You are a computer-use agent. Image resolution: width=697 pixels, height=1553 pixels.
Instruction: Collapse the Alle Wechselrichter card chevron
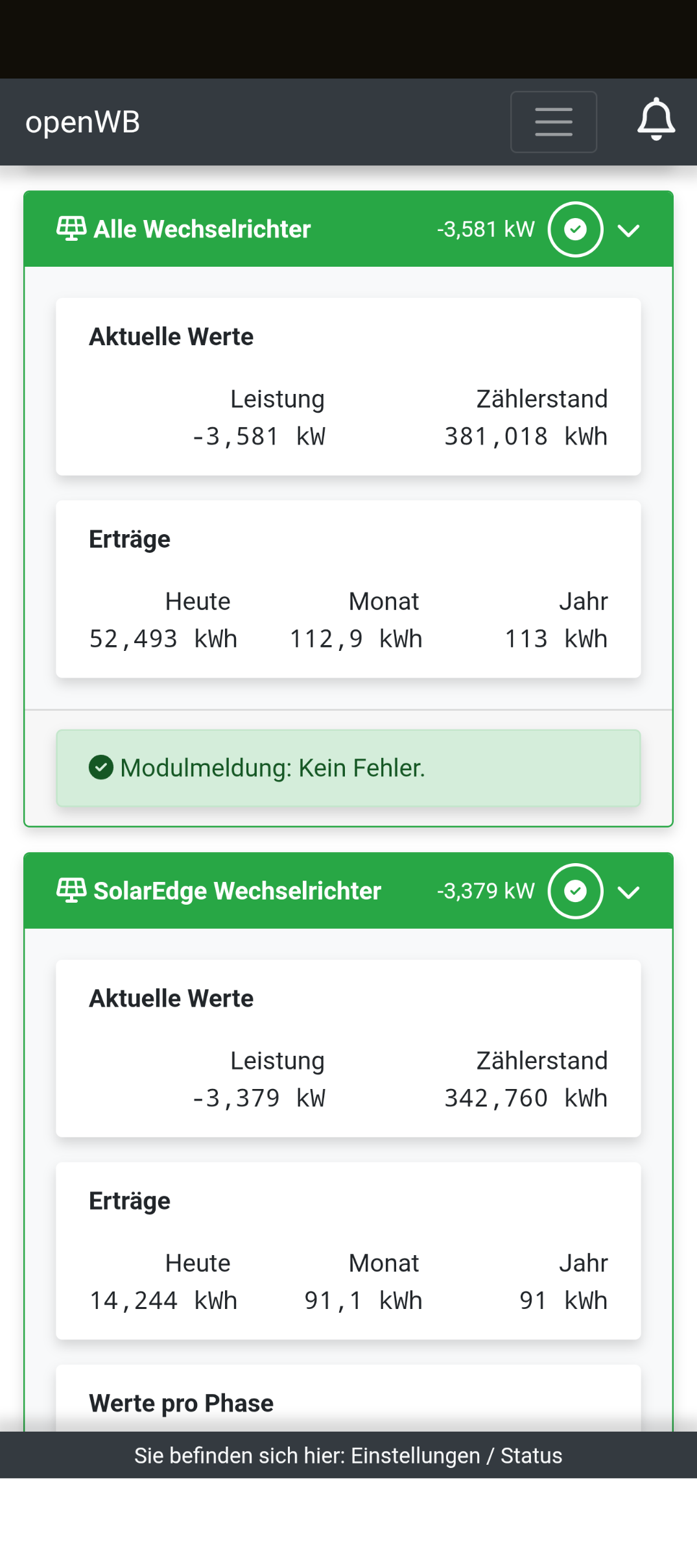tap(628, 230)
